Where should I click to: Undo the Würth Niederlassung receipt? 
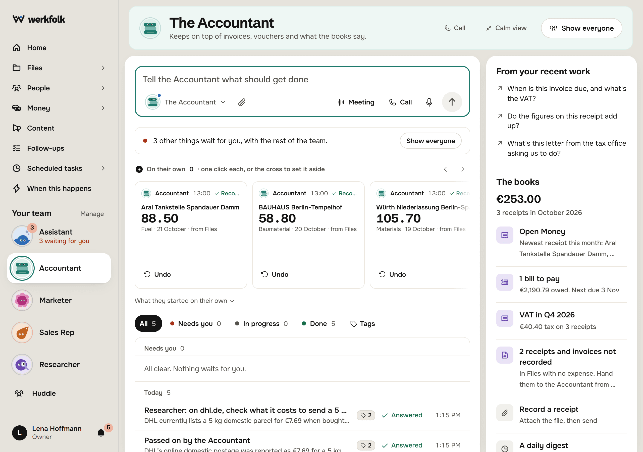point(392,274)
